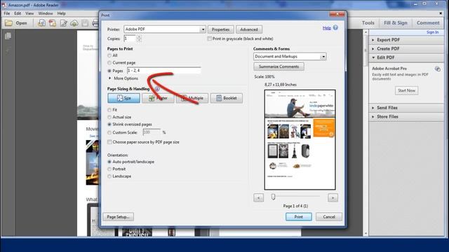Select the Custom Scale radio button

(x=109, y=132)
